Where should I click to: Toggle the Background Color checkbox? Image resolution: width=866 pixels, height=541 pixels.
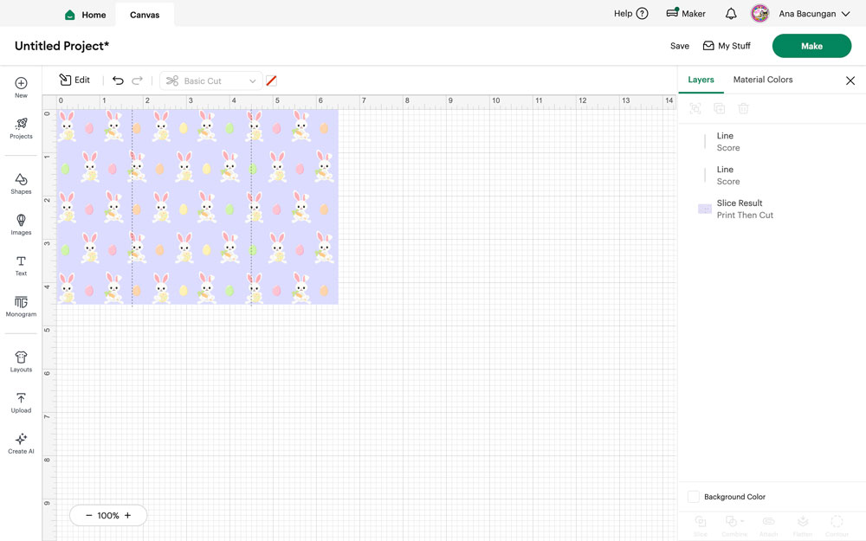click(x=693, y=496)
